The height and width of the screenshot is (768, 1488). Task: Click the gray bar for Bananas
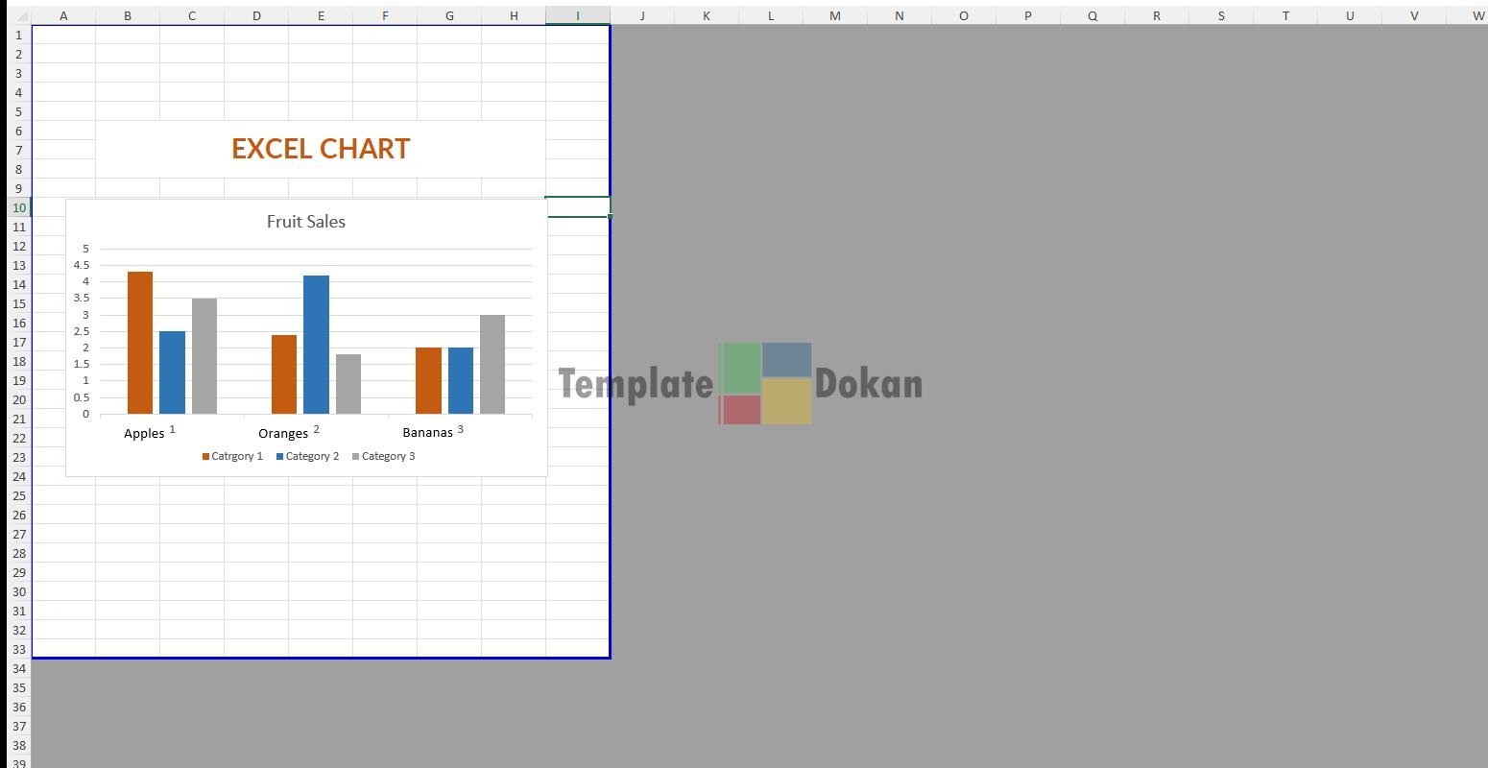coord(492,365)
